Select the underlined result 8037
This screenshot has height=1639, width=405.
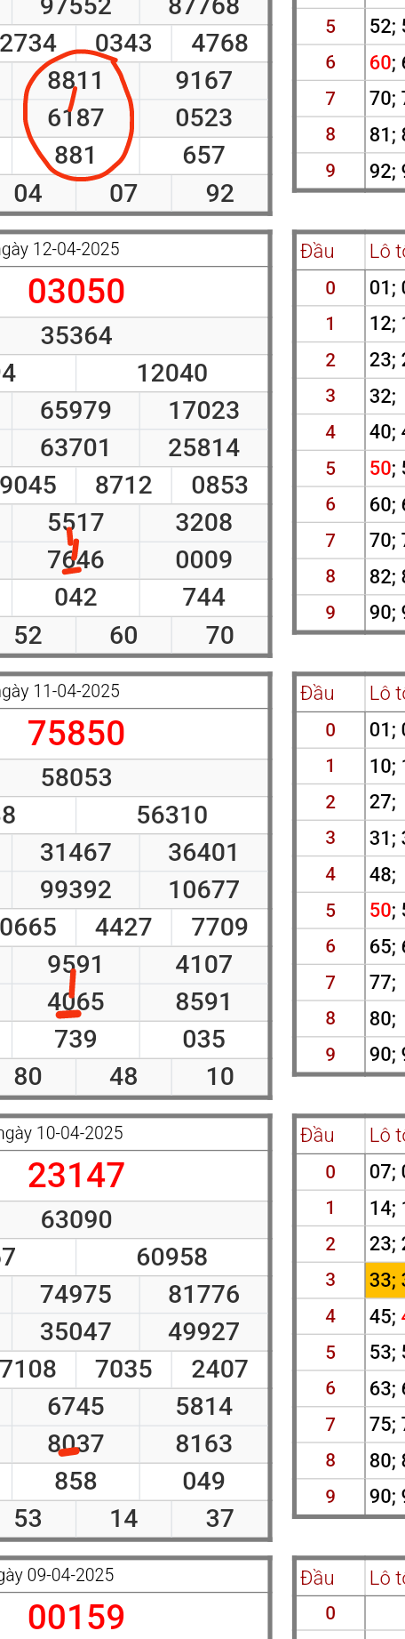76,1444
